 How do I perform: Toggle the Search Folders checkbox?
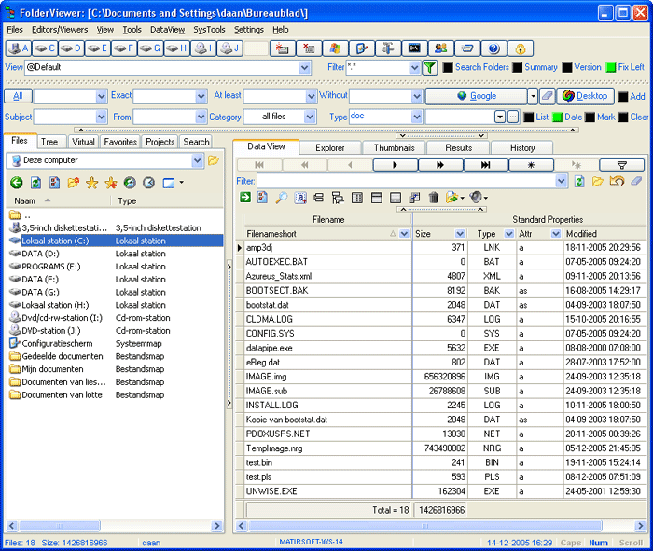click(x=449, y=68)
